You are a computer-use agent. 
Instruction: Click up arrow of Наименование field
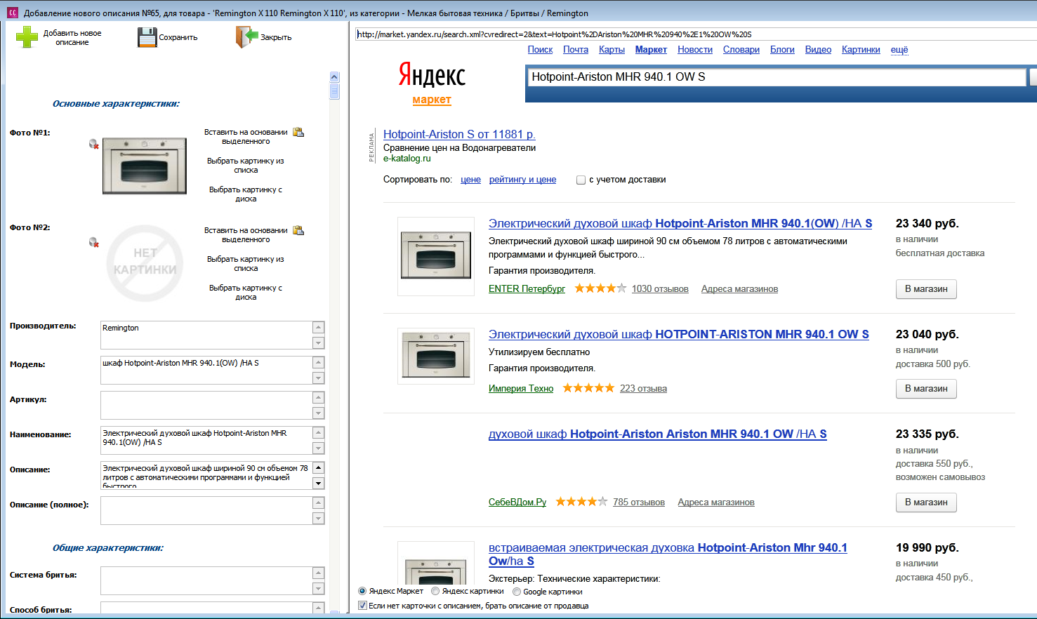click(318, 433)
